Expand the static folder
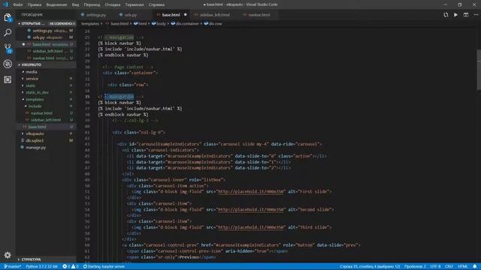Viewport: 481px width, 270px height. (46, 85)
